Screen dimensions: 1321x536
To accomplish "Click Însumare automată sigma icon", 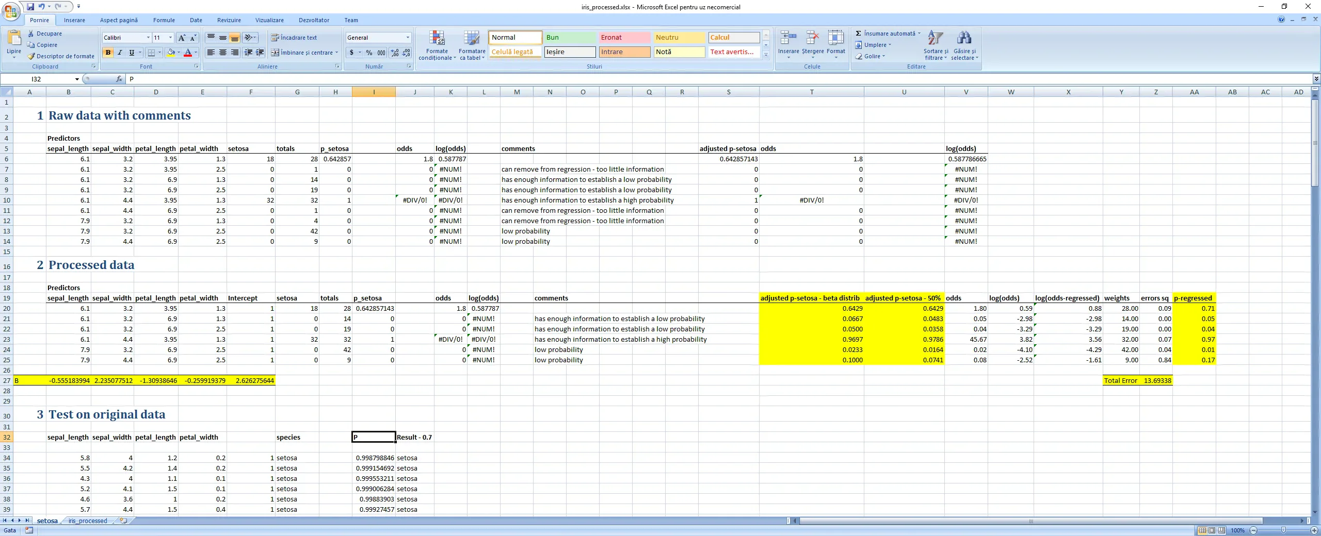I will pyautogui.click(x=858, y=33).
